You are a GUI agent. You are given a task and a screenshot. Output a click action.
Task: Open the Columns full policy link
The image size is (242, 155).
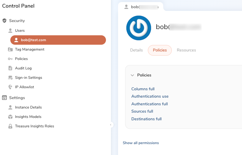pyautogui.click(x=143, y=89)
